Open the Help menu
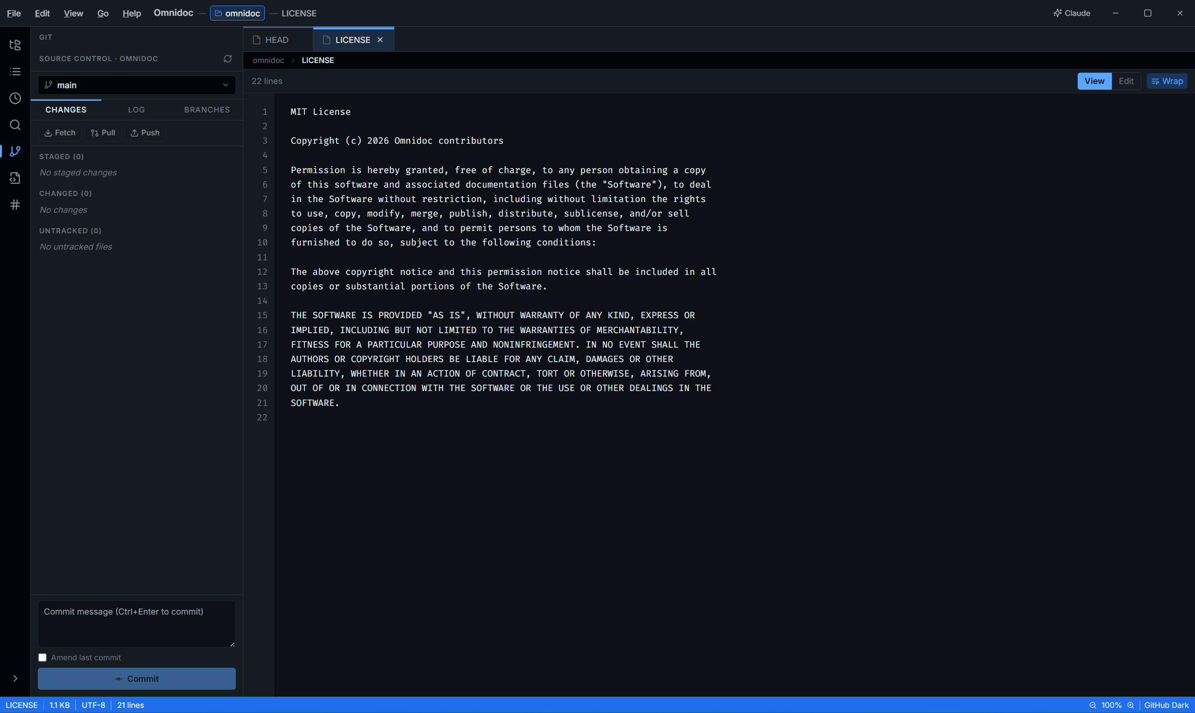This screenshot has width=1195, height=713. 132,14
